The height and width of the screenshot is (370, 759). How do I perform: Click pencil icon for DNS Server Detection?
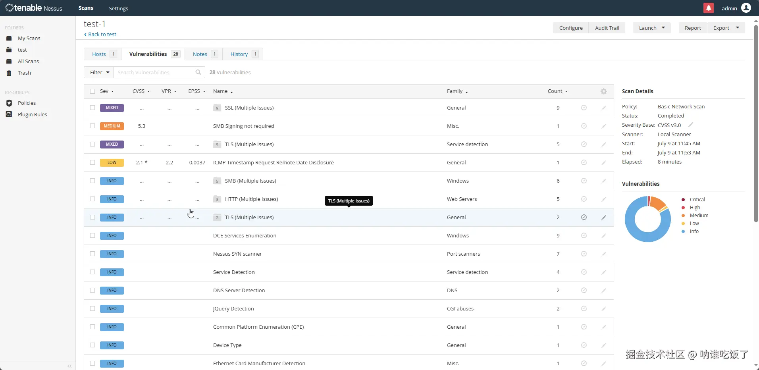pos(604,290)
